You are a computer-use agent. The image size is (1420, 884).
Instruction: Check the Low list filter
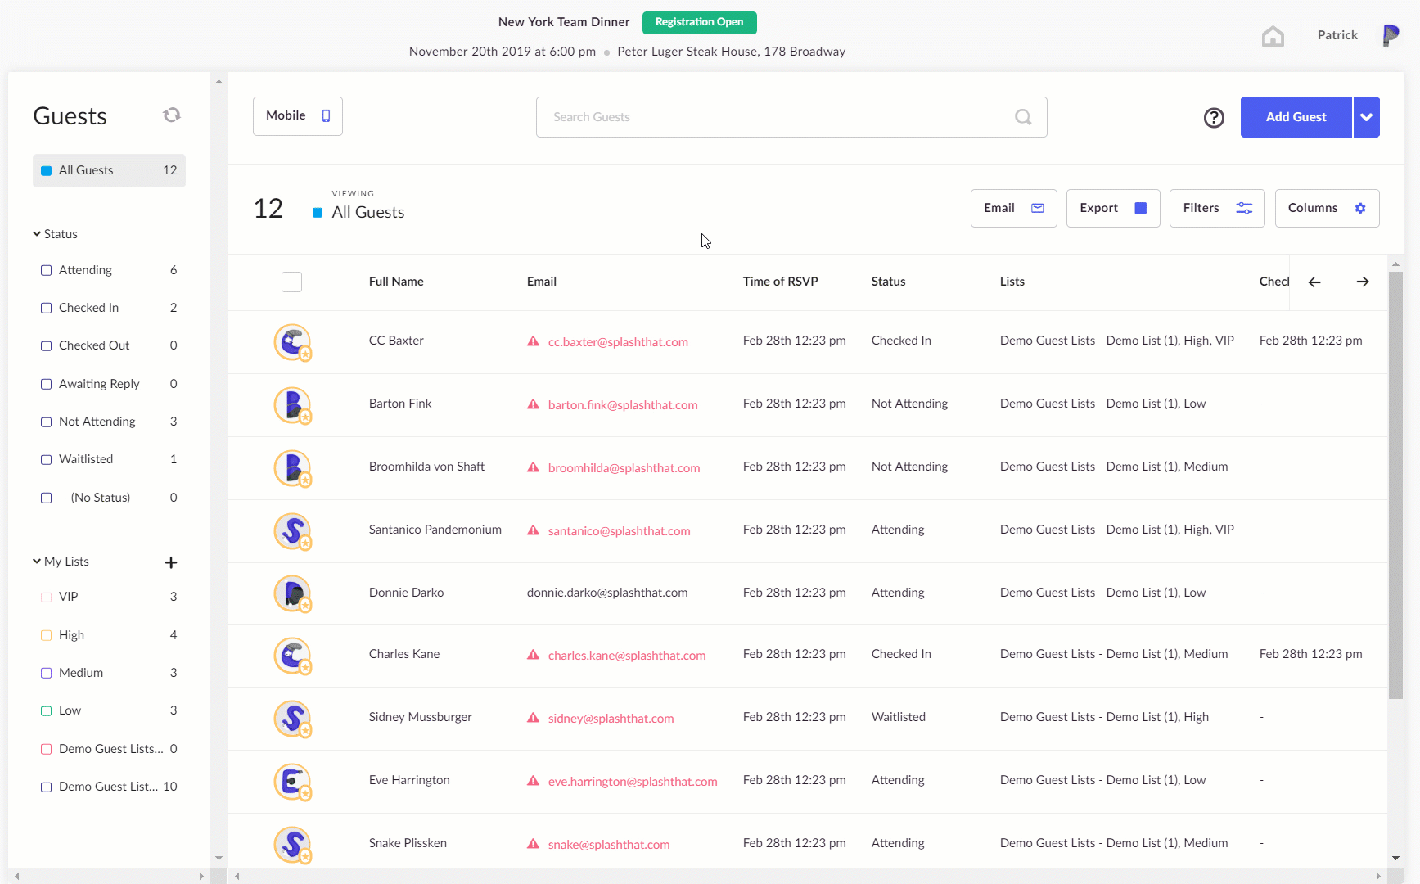(46, 710)
